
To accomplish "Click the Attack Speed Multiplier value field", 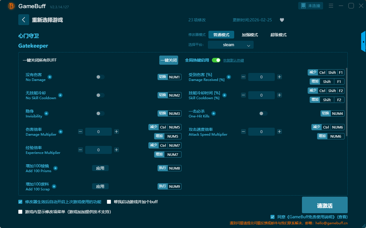I will point(261,132).
